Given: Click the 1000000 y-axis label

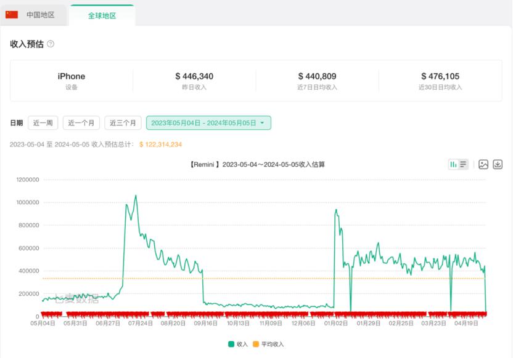Looking at the screenshot, I should click(x=28, y=202).
